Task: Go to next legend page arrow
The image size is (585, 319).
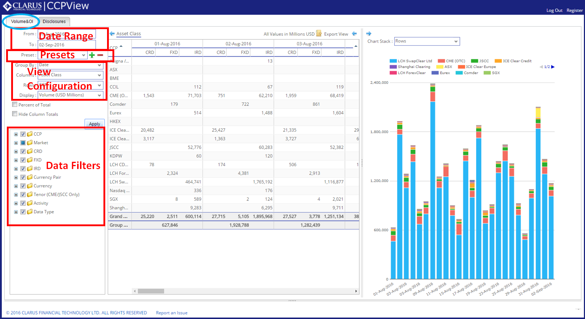Action: pos(553,67)
